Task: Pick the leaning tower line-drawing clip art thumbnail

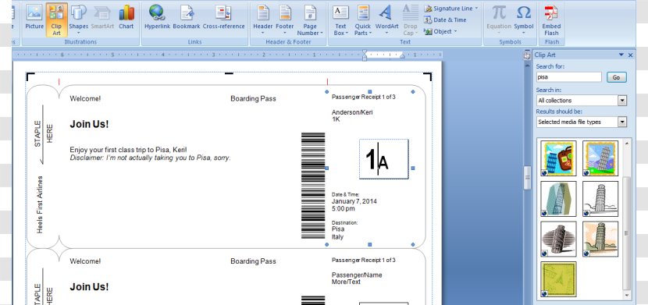Action: 600,199
